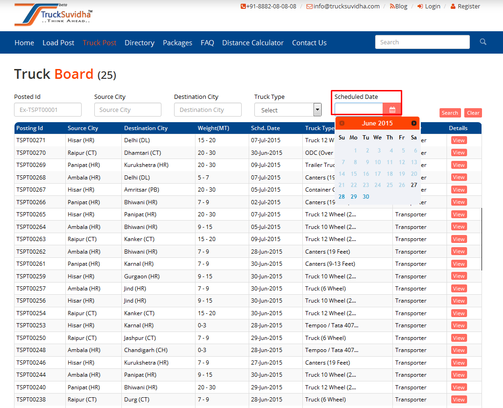Image resolution: width=503 pixels, height=408 pixels.
Task: Click the Destination City filter field
Action: (208, 110)
